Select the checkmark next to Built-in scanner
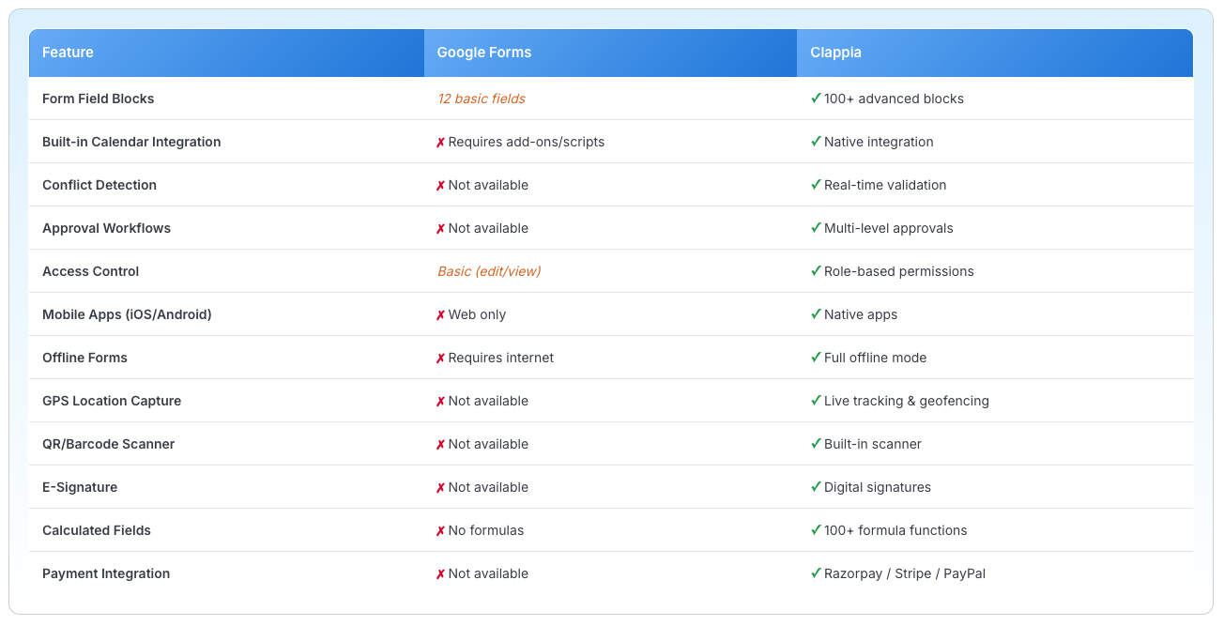1224x626 pixels. coord(815,444)
